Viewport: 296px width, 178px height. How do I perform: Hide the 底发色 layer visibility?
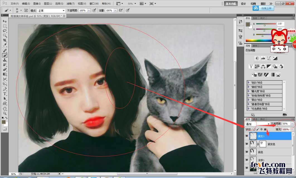247,144
